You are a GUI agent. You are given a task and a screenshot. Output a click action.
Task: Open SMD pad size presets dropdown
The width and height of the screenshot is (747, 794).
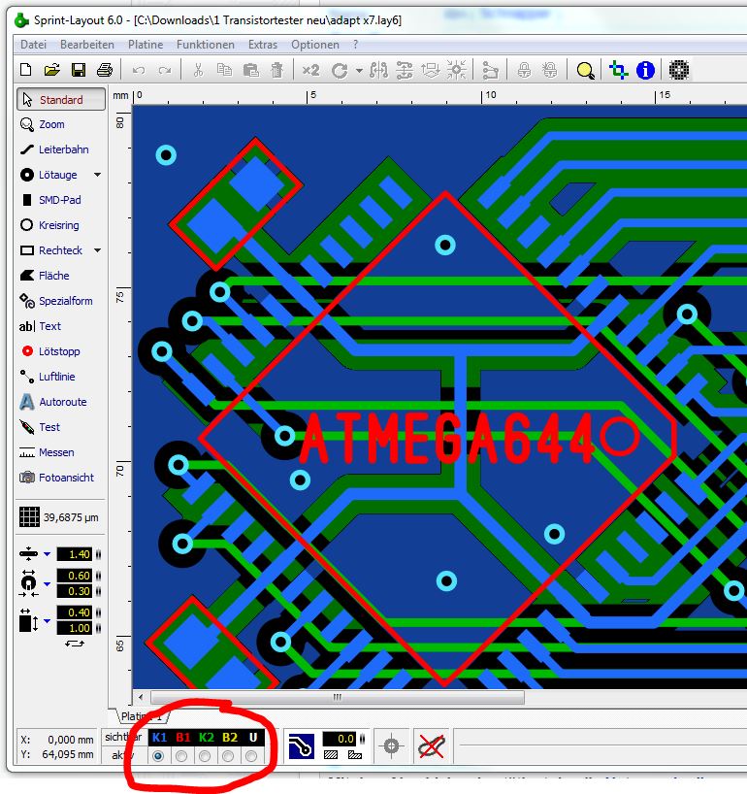[x=48, y=621]
